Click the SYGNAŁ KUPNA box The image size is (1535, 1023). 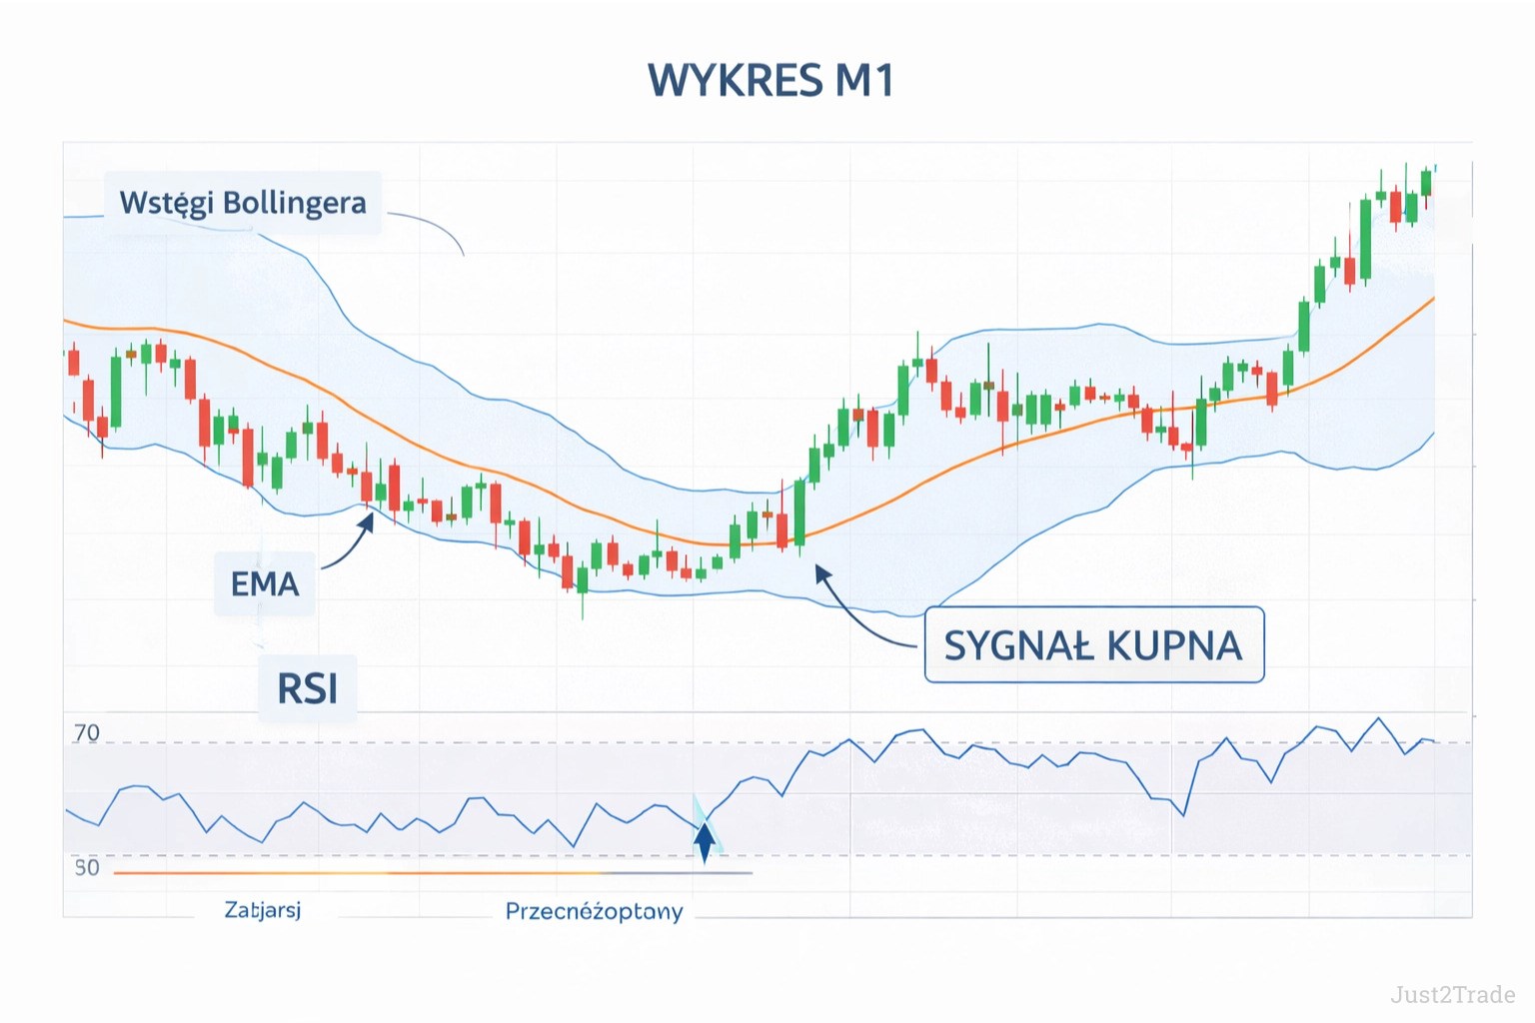click(x=1093, y=645)
